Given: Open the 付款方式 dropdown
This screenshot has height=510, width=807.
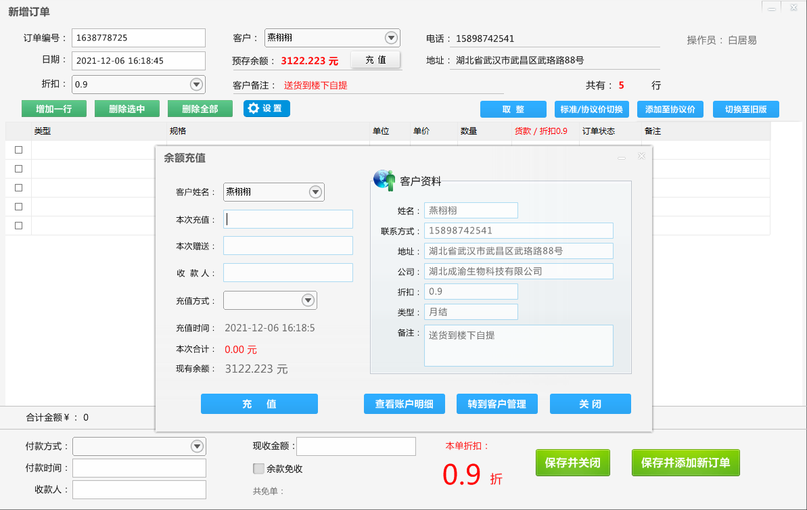Looking at the screenshot, I should pyautogui.click(x=197, y=446).
